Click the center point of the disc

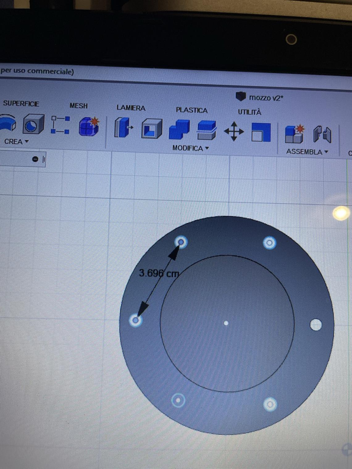[x=226, y=323]
